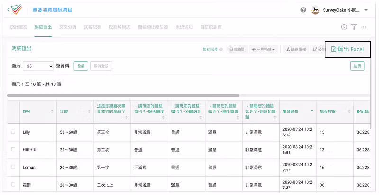Click the SurveyCake horse avatar picture
Screen dimensions: 379x195
pyautogui.click(x=315, y=10)
